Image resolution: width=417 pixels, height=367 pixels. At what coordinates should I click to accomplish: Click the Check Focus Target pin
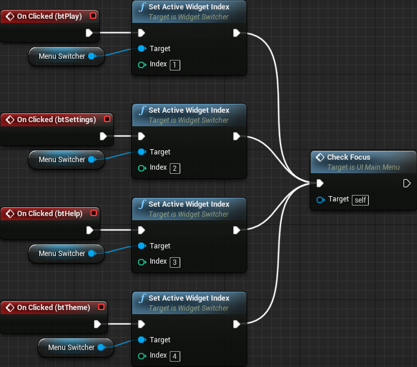click(x=321, y=200)
